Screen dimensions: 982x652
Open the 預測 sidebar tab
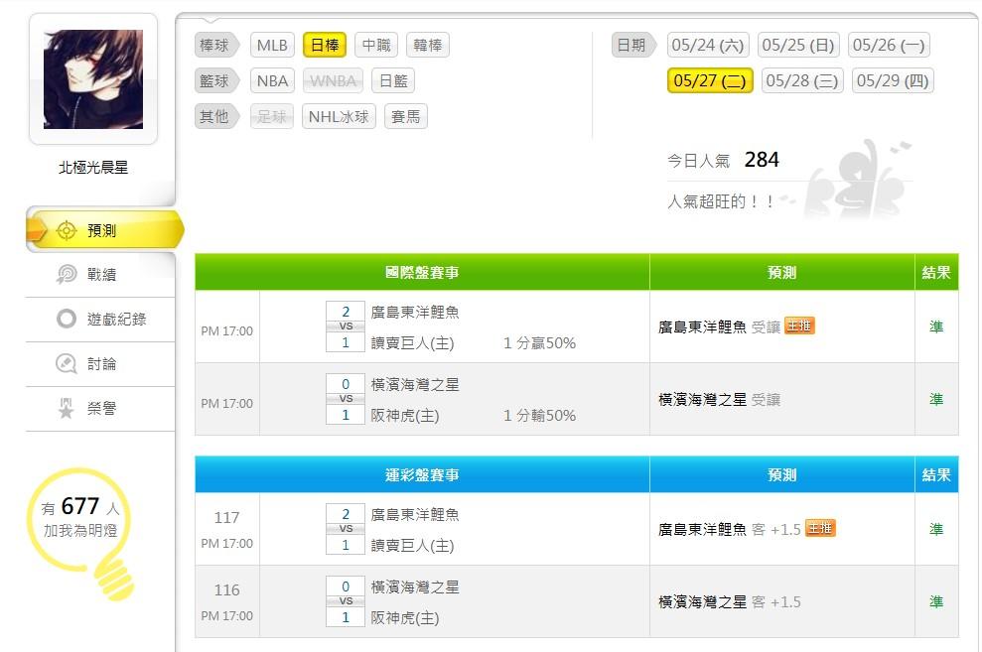pos(104,230)
